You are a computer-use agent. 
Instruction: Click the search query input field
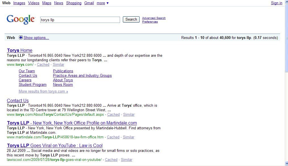pyautogui.click(x=80, y=20)
